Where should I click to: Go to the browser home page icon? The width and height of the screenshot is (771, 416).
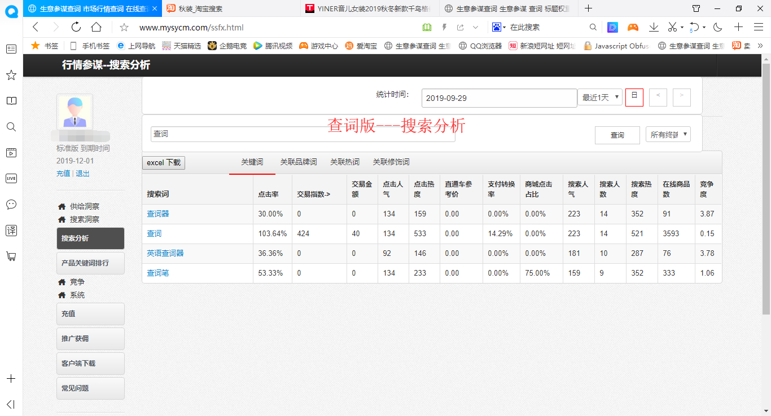[x=97, y=27]
